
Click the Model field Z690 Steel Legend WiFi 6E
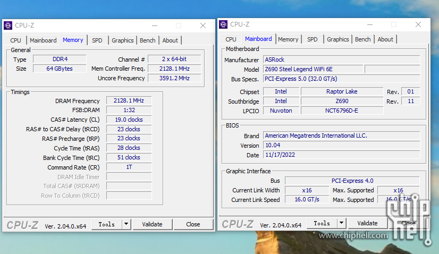pyautogui.click(x=313, y=69)
